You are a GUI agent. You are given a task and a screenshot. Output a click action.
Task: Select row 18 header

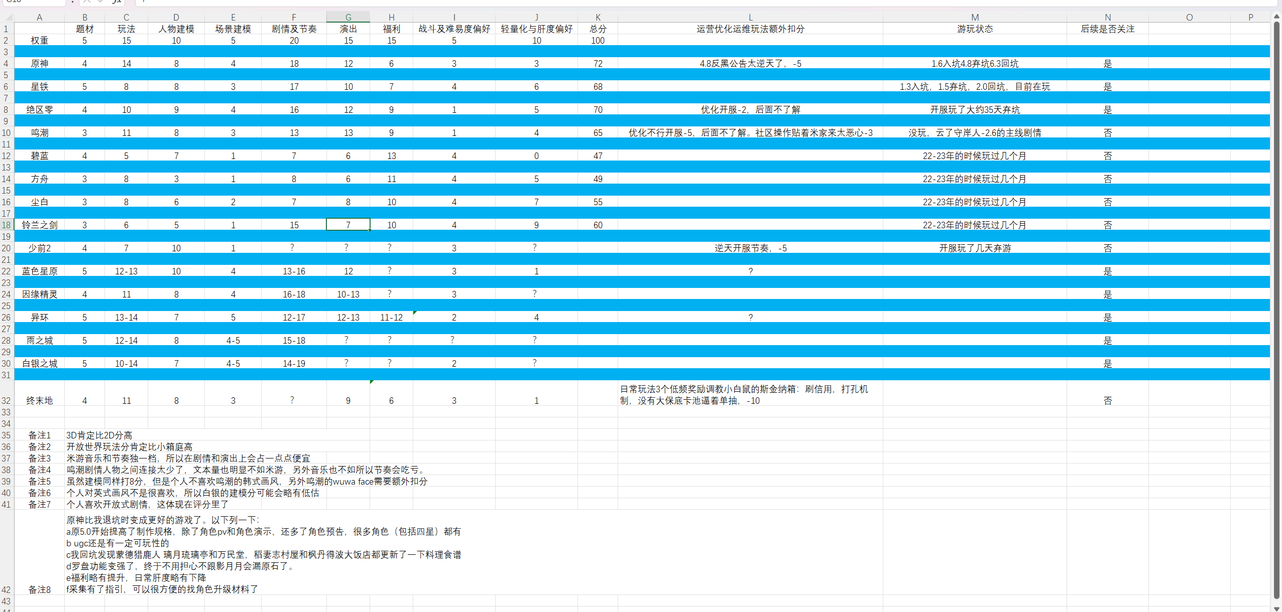coord(7,225)
